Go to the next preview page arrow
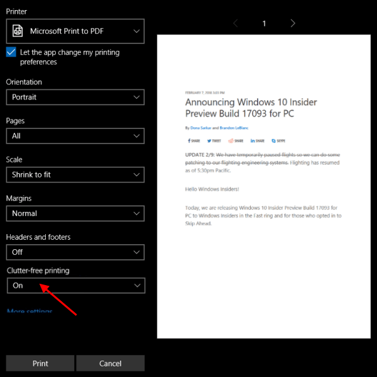Image resolution: width=377 pixels, height=377 pixels. [x=293, y=23]
